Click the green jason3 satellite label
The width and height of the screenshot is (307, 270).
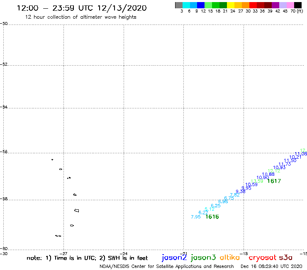[203, 258]
